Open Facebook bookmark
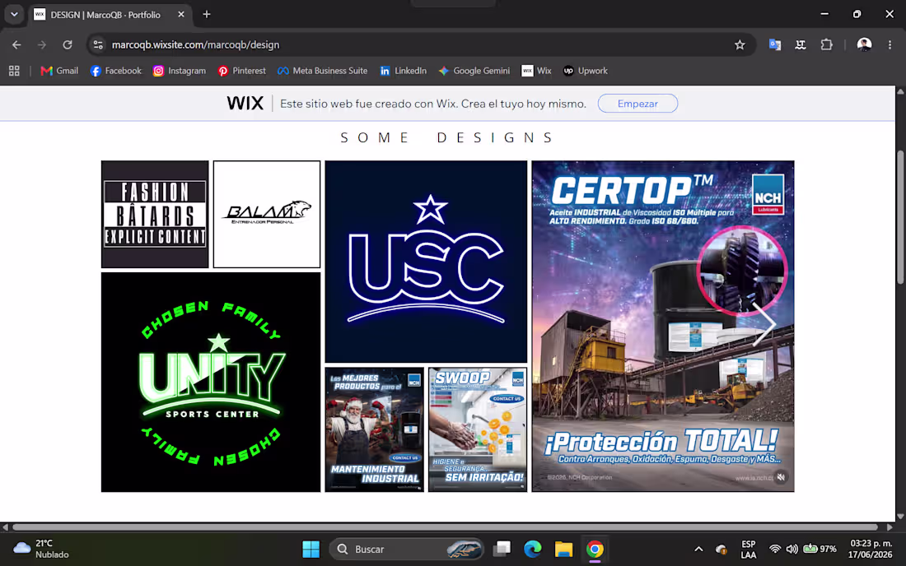Screen dimensions: 906x566 click(115, 71)
